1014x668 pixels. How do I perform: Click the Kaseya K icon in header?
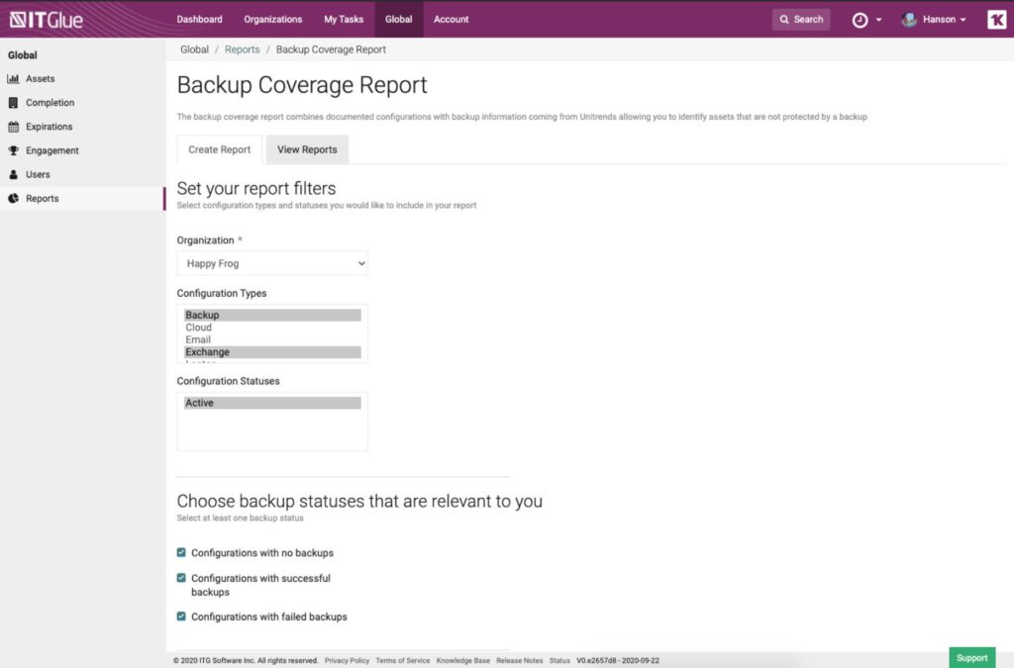996,19
